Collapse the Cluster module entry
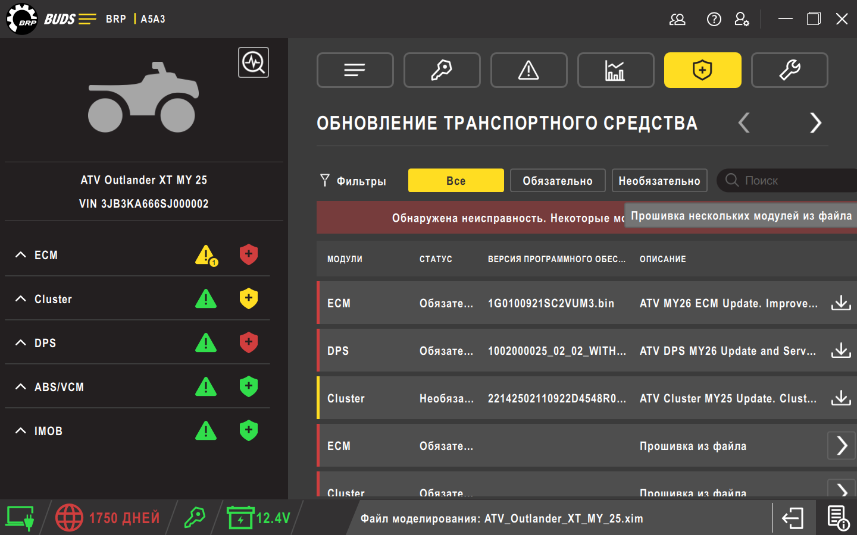This screenshot has width=857, height=535. (x=21, y=298)
